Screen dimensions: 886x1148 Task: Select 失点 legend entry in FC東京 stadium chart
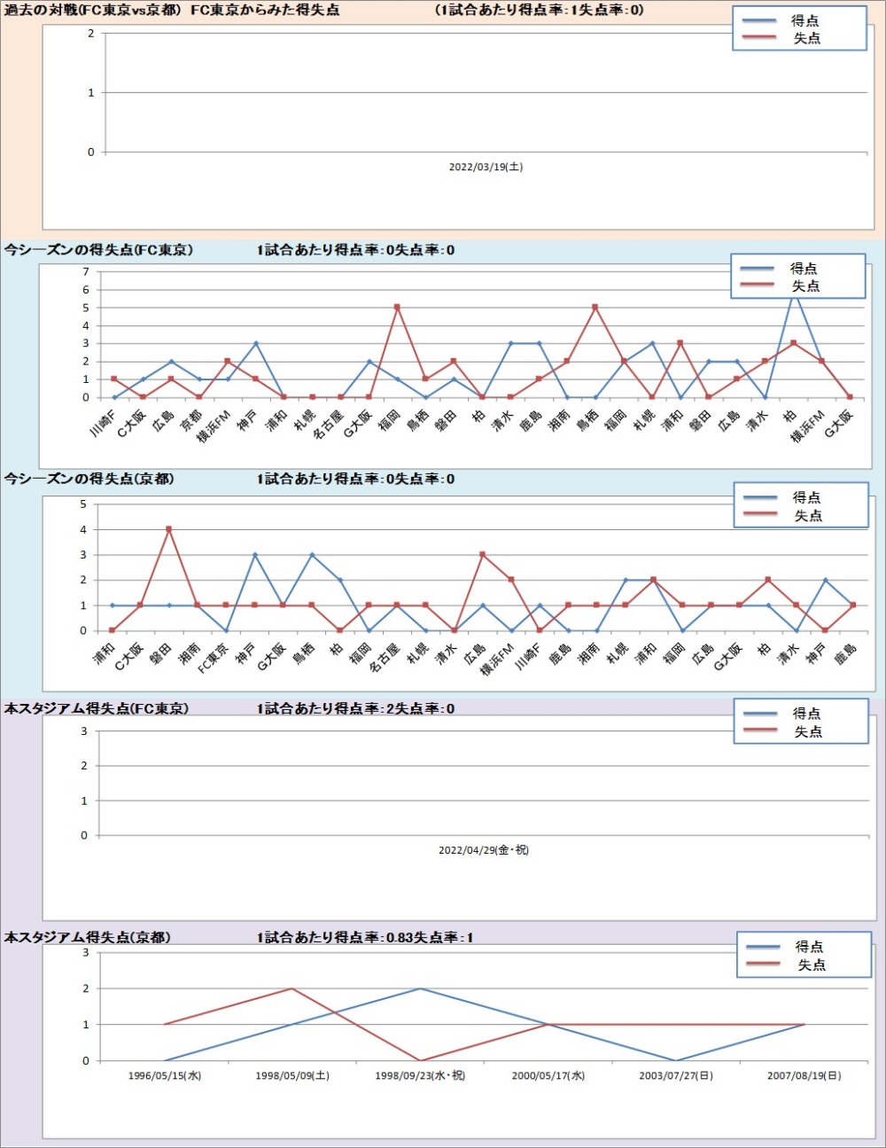(807, 731)
